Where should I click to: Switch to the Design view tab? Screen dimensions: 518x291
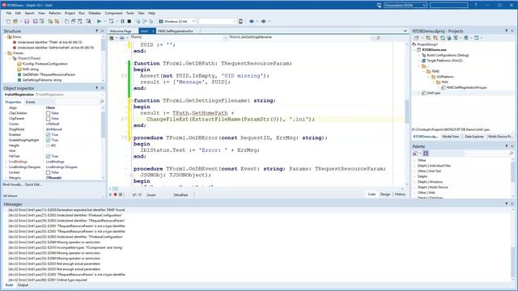click(385, 194)
